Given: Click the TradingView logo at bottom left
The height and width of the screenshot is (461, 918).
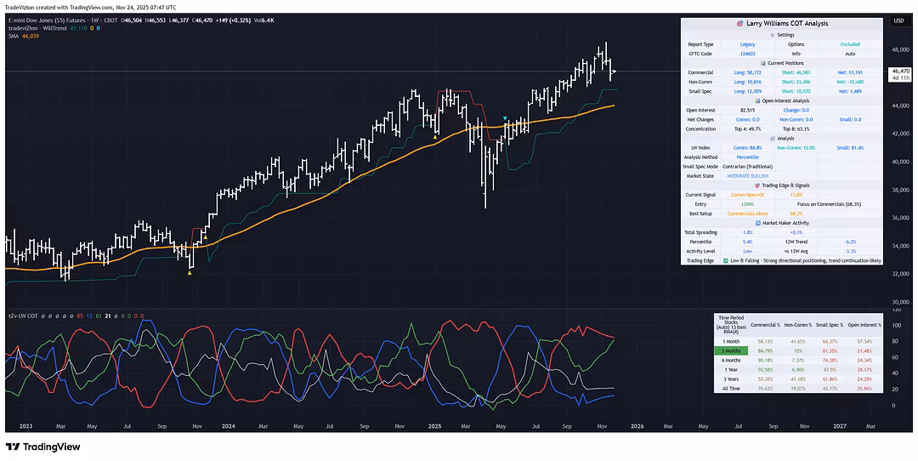Looking at the screenshot, I should (42, 447).
